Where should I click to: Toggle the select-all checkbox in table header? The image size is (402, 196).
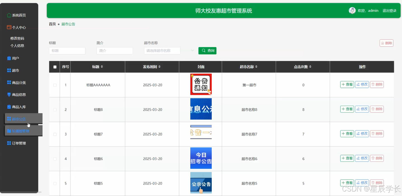coord(55,67)
